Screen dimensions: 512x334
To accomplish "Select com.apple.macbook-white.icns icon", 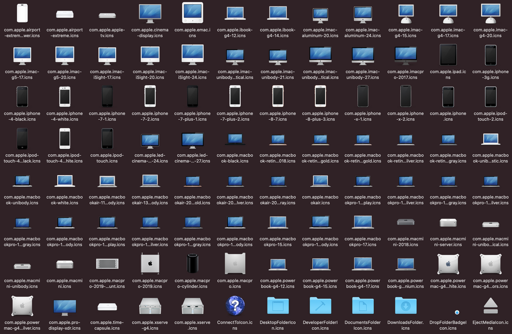I will [x=64, y=181].
